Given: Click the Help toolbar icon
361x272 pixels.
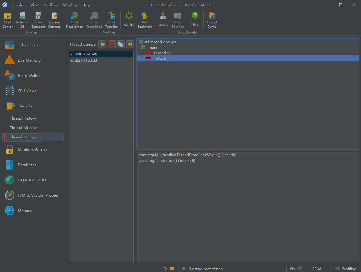Looking at the screenshot, I should [195, 19].
